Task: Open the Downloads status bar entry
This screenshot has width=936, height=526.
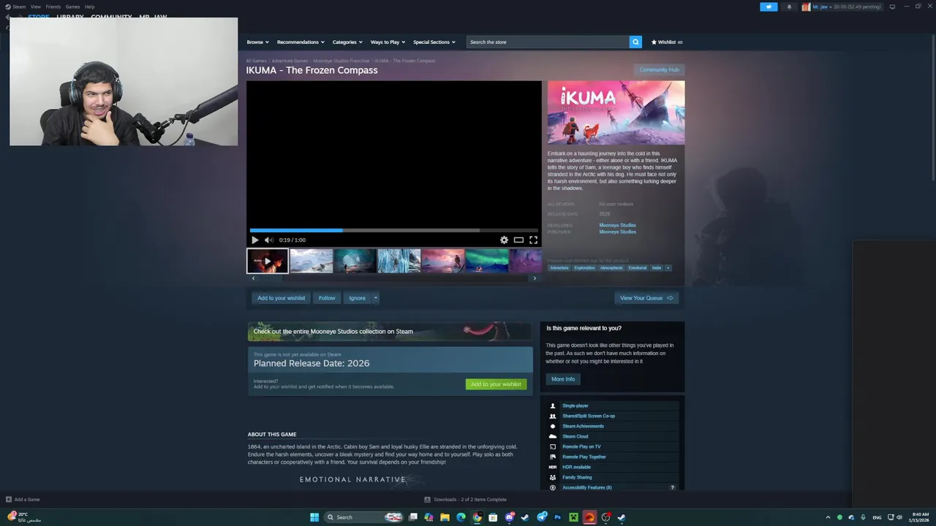Action: tap(465, 500)
